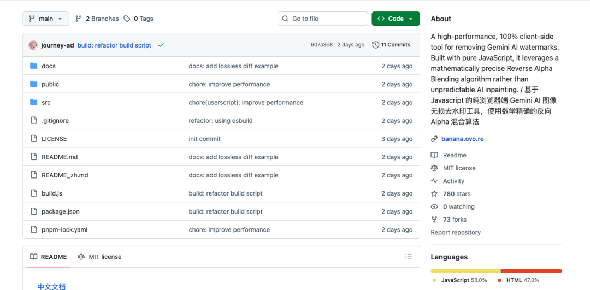Click the clock icon beside 11 Commits
Screen dimensions: 590x290
click(x=375, y=45)
